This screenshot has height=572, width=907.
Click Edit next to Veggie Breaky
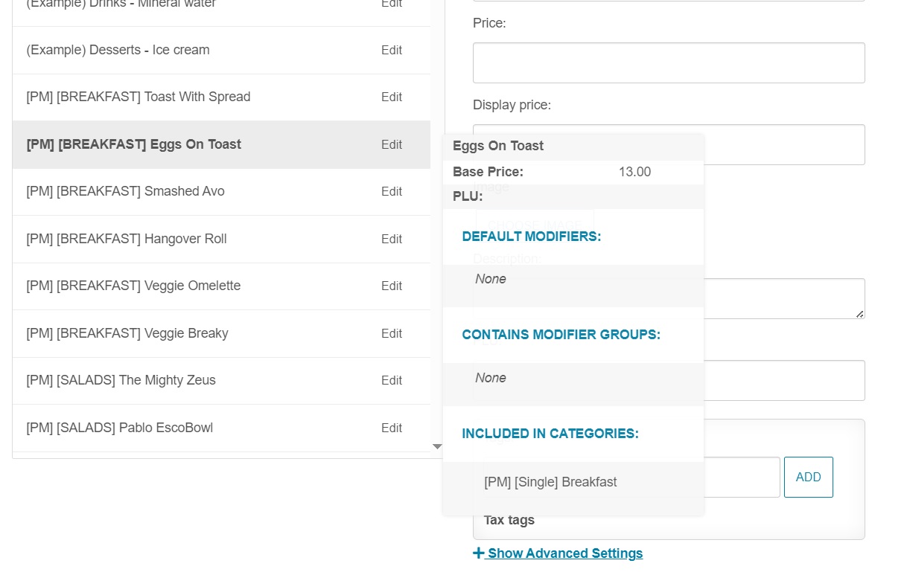coord(391,334)
